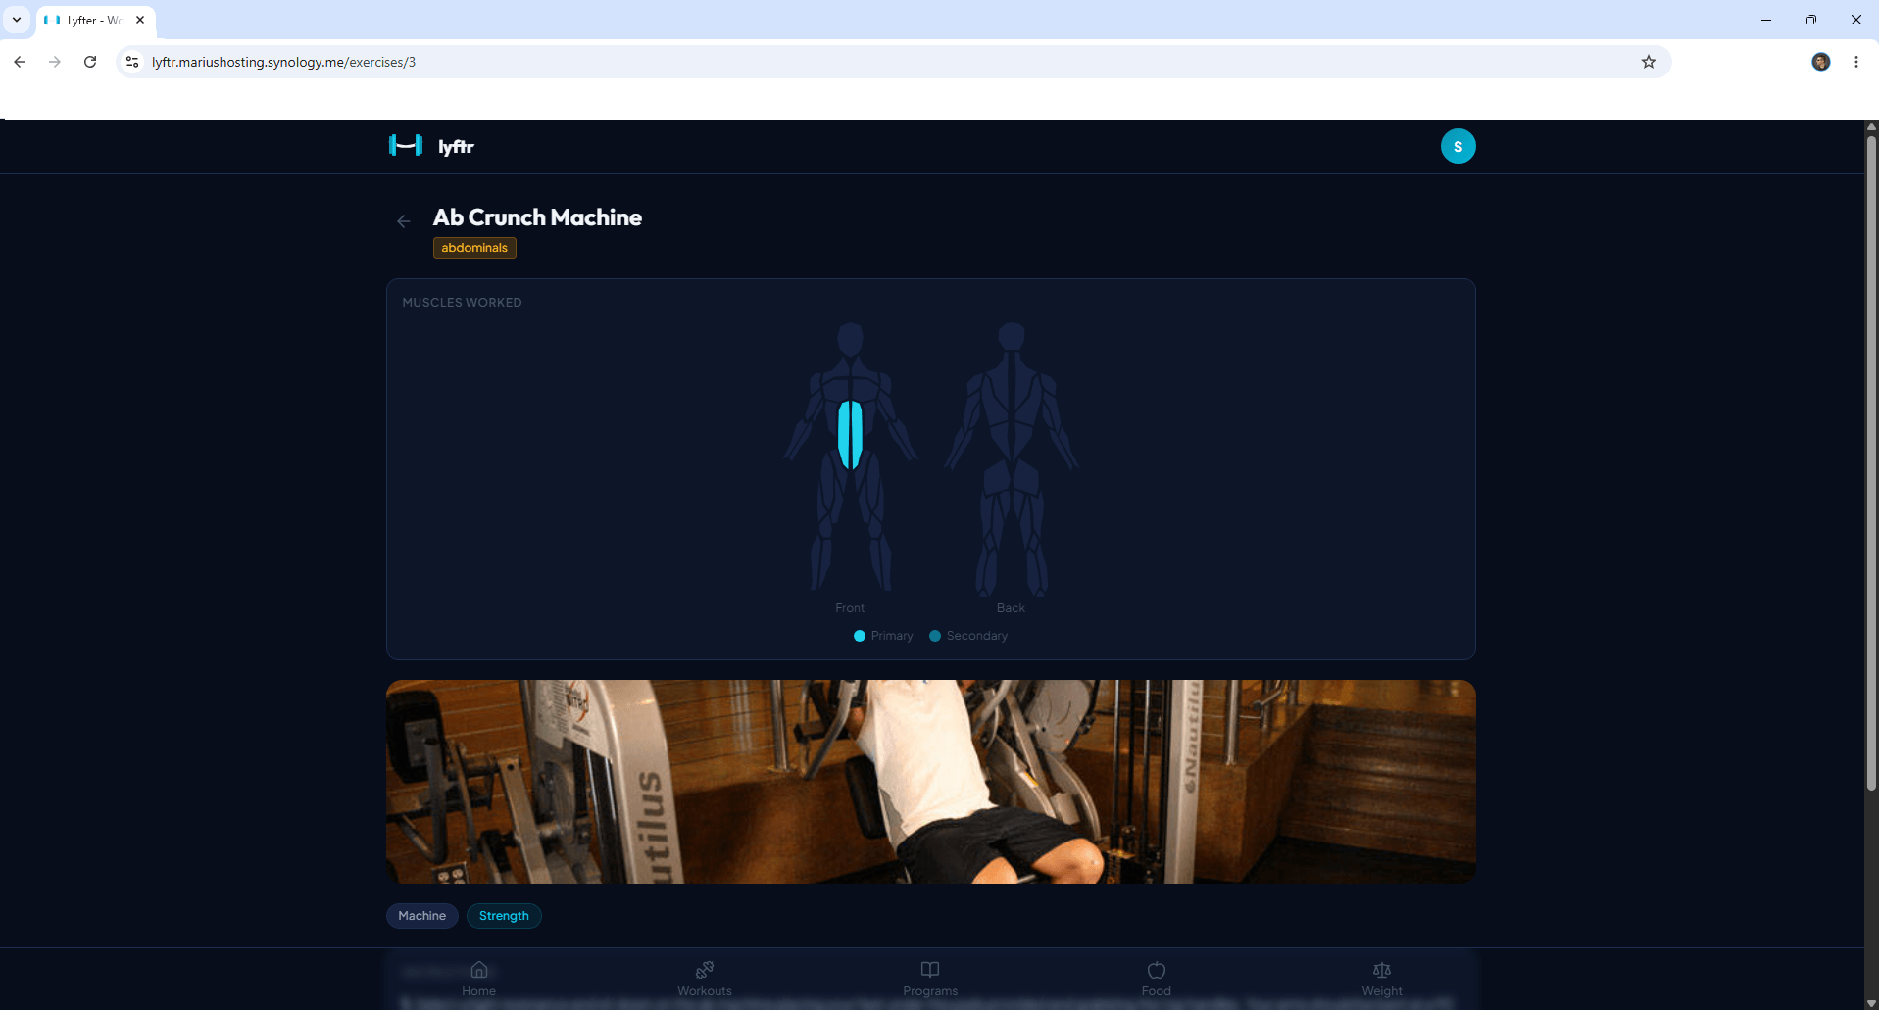Screen dimensions: 1879x1010
Task: Open the Programs tab
Action: (x=930, y=979)
